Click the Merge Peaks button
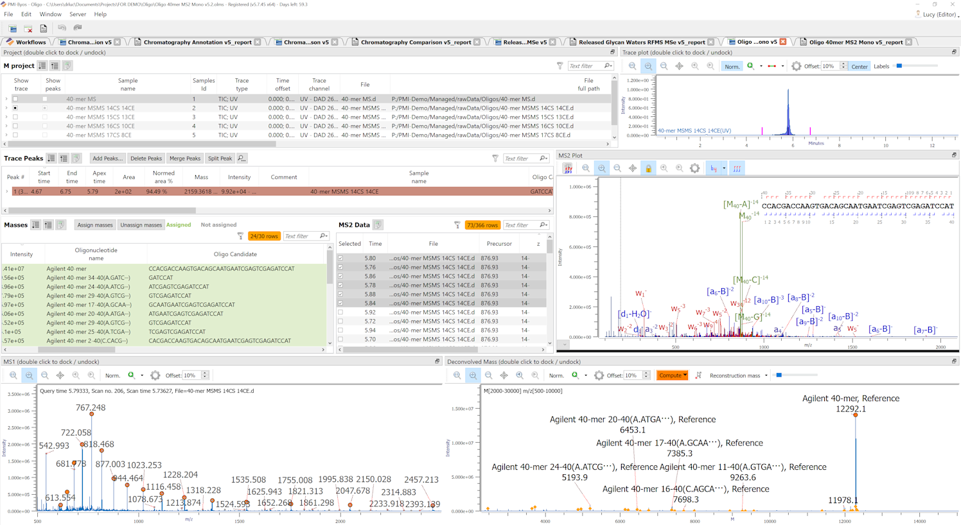This screenshot has height=525, width=961. click(x=185, y=159)
